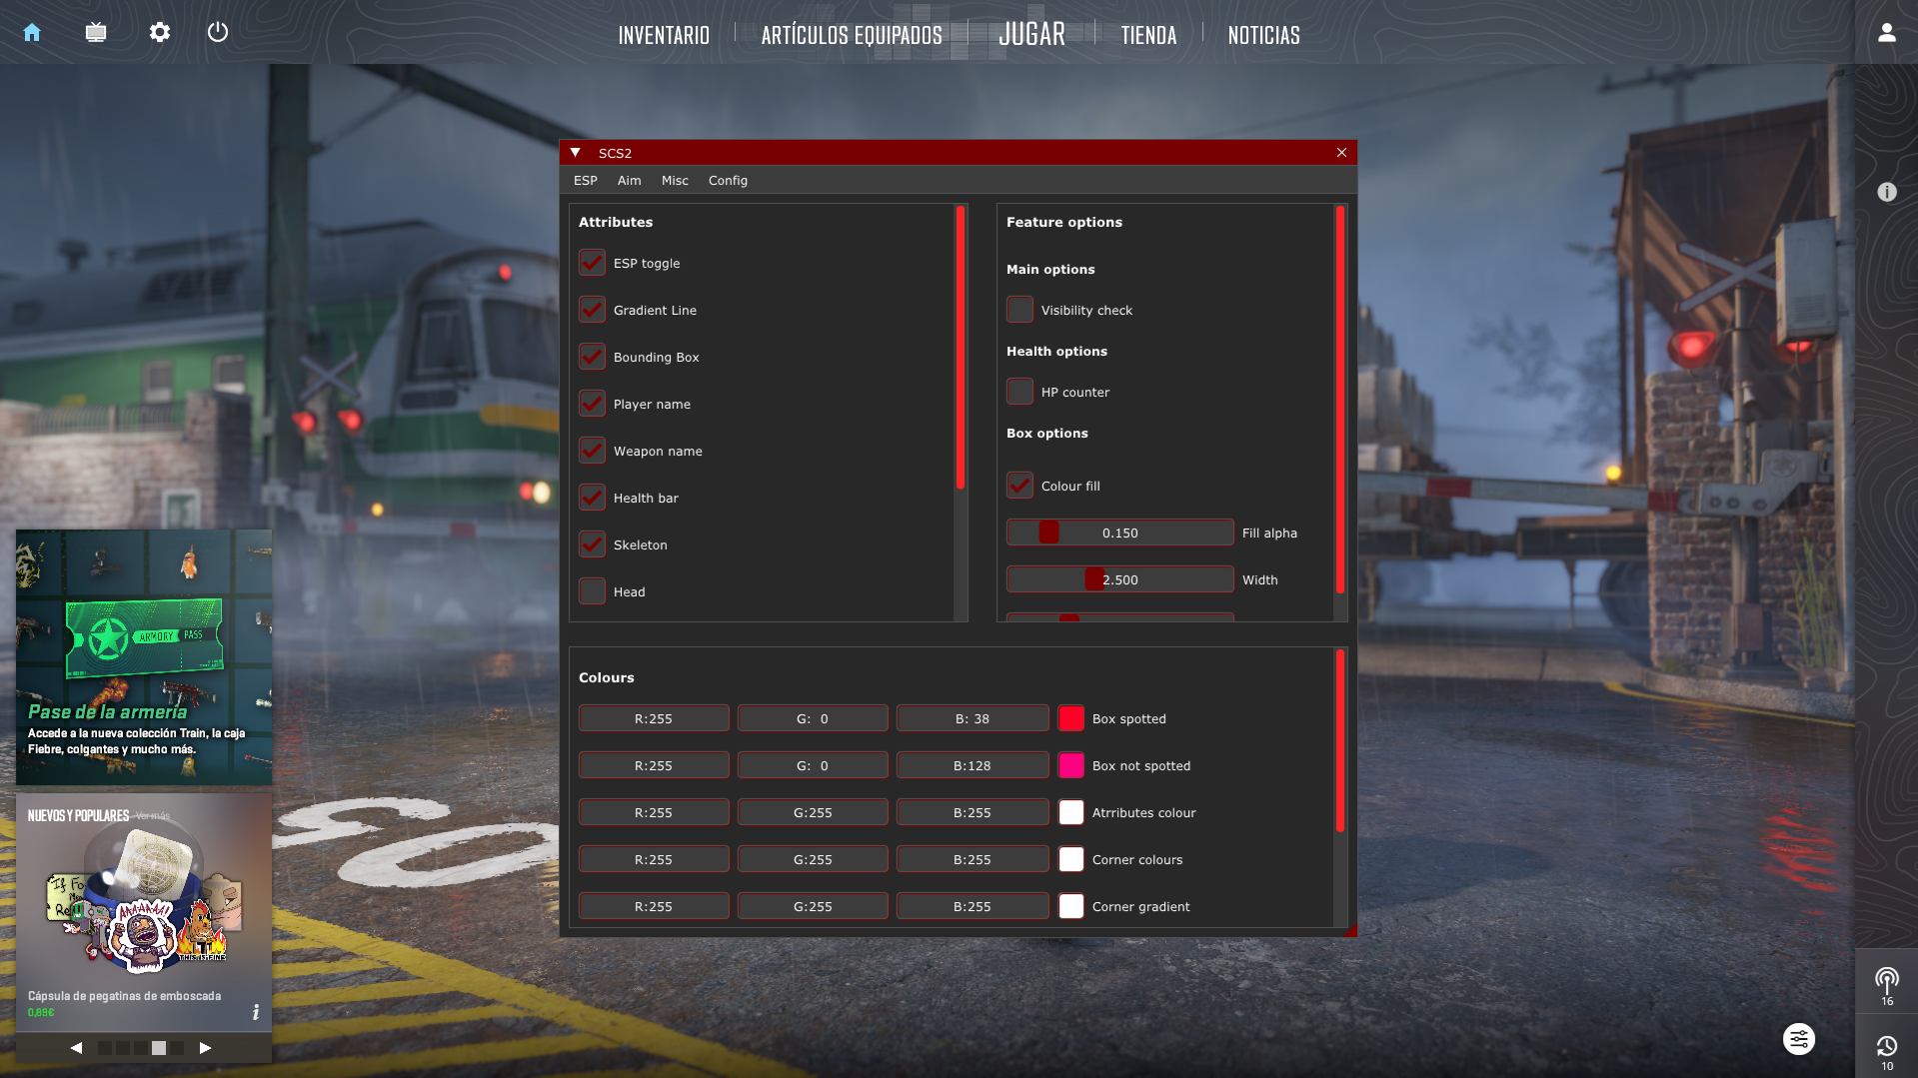Uncheck the Gradient Line option
The image size is (1918, 1078).
[592, 310]
